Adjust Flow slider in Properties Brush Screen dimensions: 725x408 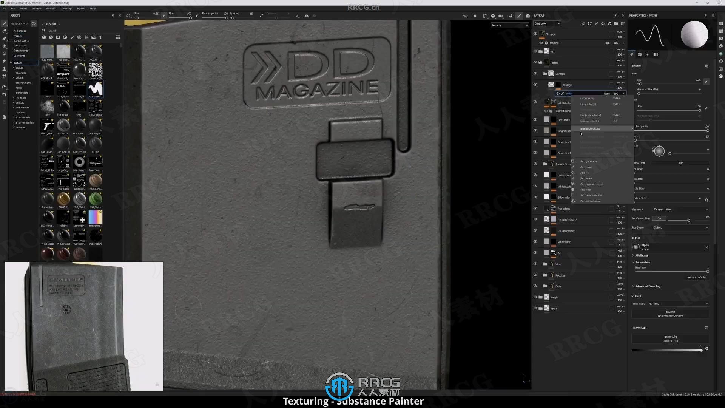[668, 110]
